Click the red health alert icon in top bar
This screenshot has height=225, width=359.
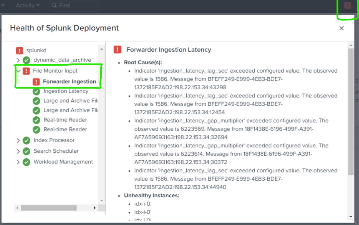(347, 6)
